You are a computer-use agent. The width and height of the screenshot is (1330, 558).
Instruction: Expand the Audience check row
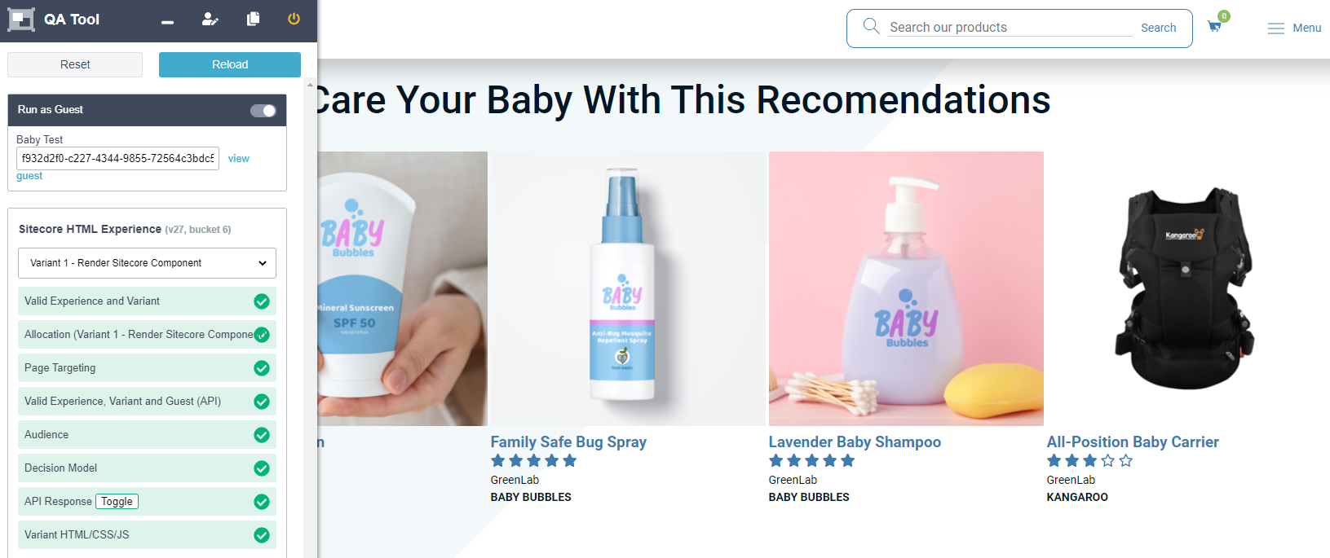point(147,435)
